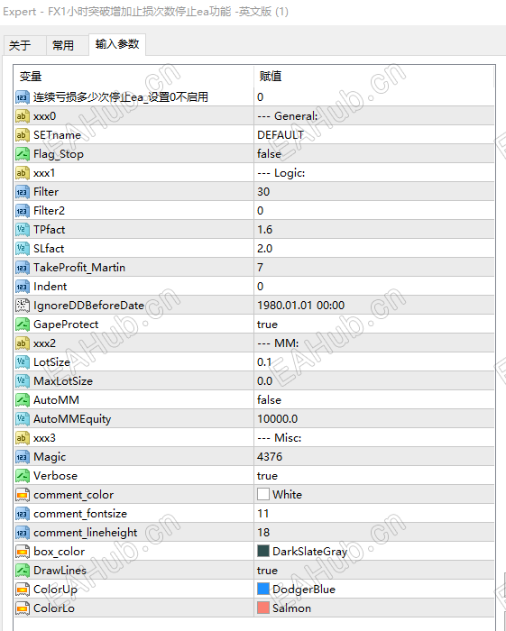
Task: Select the comment_lineheight variable name
Action: pos(86,533)
